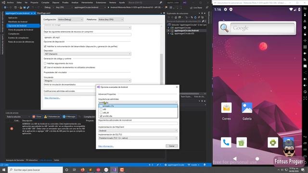Toggle the Mensajes filter button
308x173 pixels.
69,117
